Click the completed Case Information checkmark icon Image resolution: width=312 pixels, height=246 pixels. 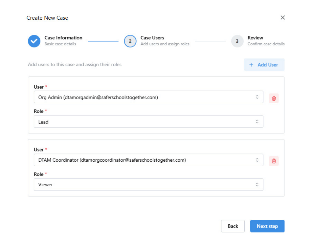34,41
